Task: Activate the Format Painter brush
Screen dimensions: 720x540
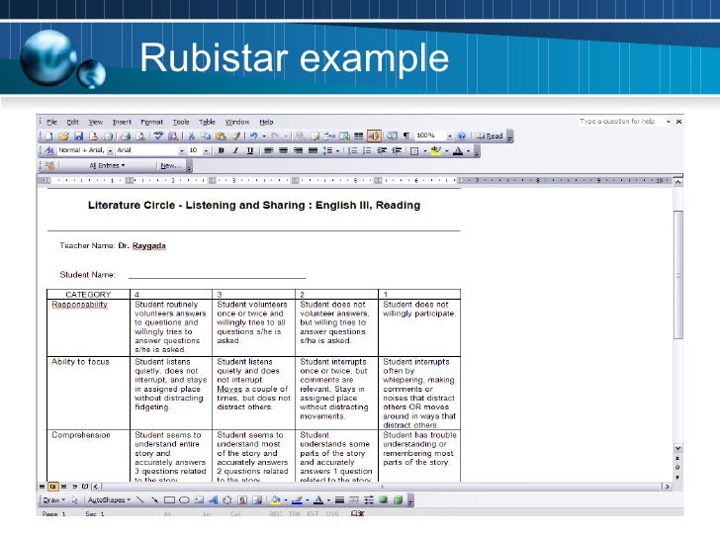Action: (x=235, y=136)
